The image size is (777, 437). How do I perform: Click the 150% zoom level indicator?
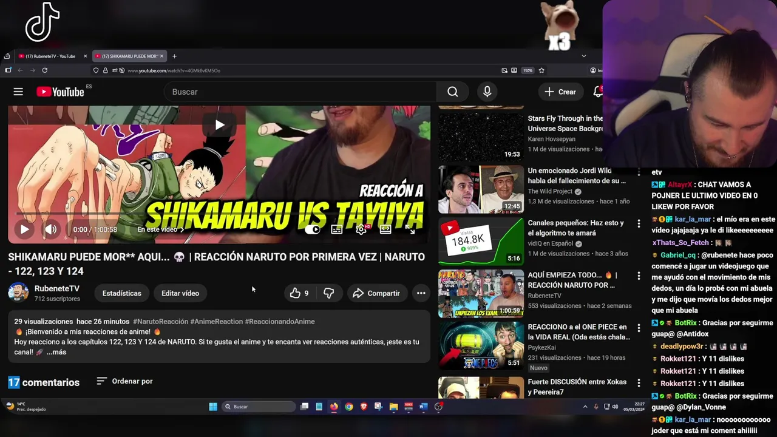(x=528, y=70)
